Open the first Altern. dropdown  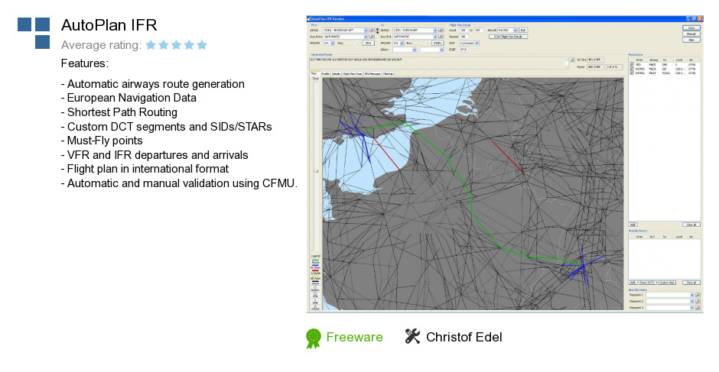coord(414,50)
